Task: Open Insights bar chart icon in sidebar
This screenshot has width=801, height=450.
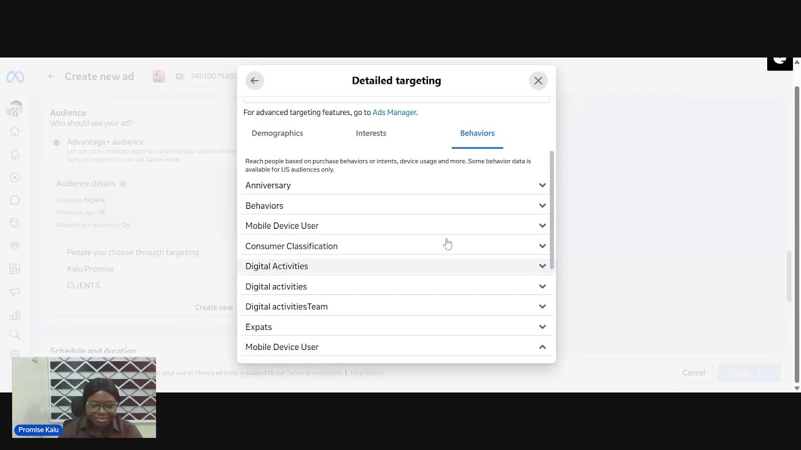Action: click(x=15, y=315)
